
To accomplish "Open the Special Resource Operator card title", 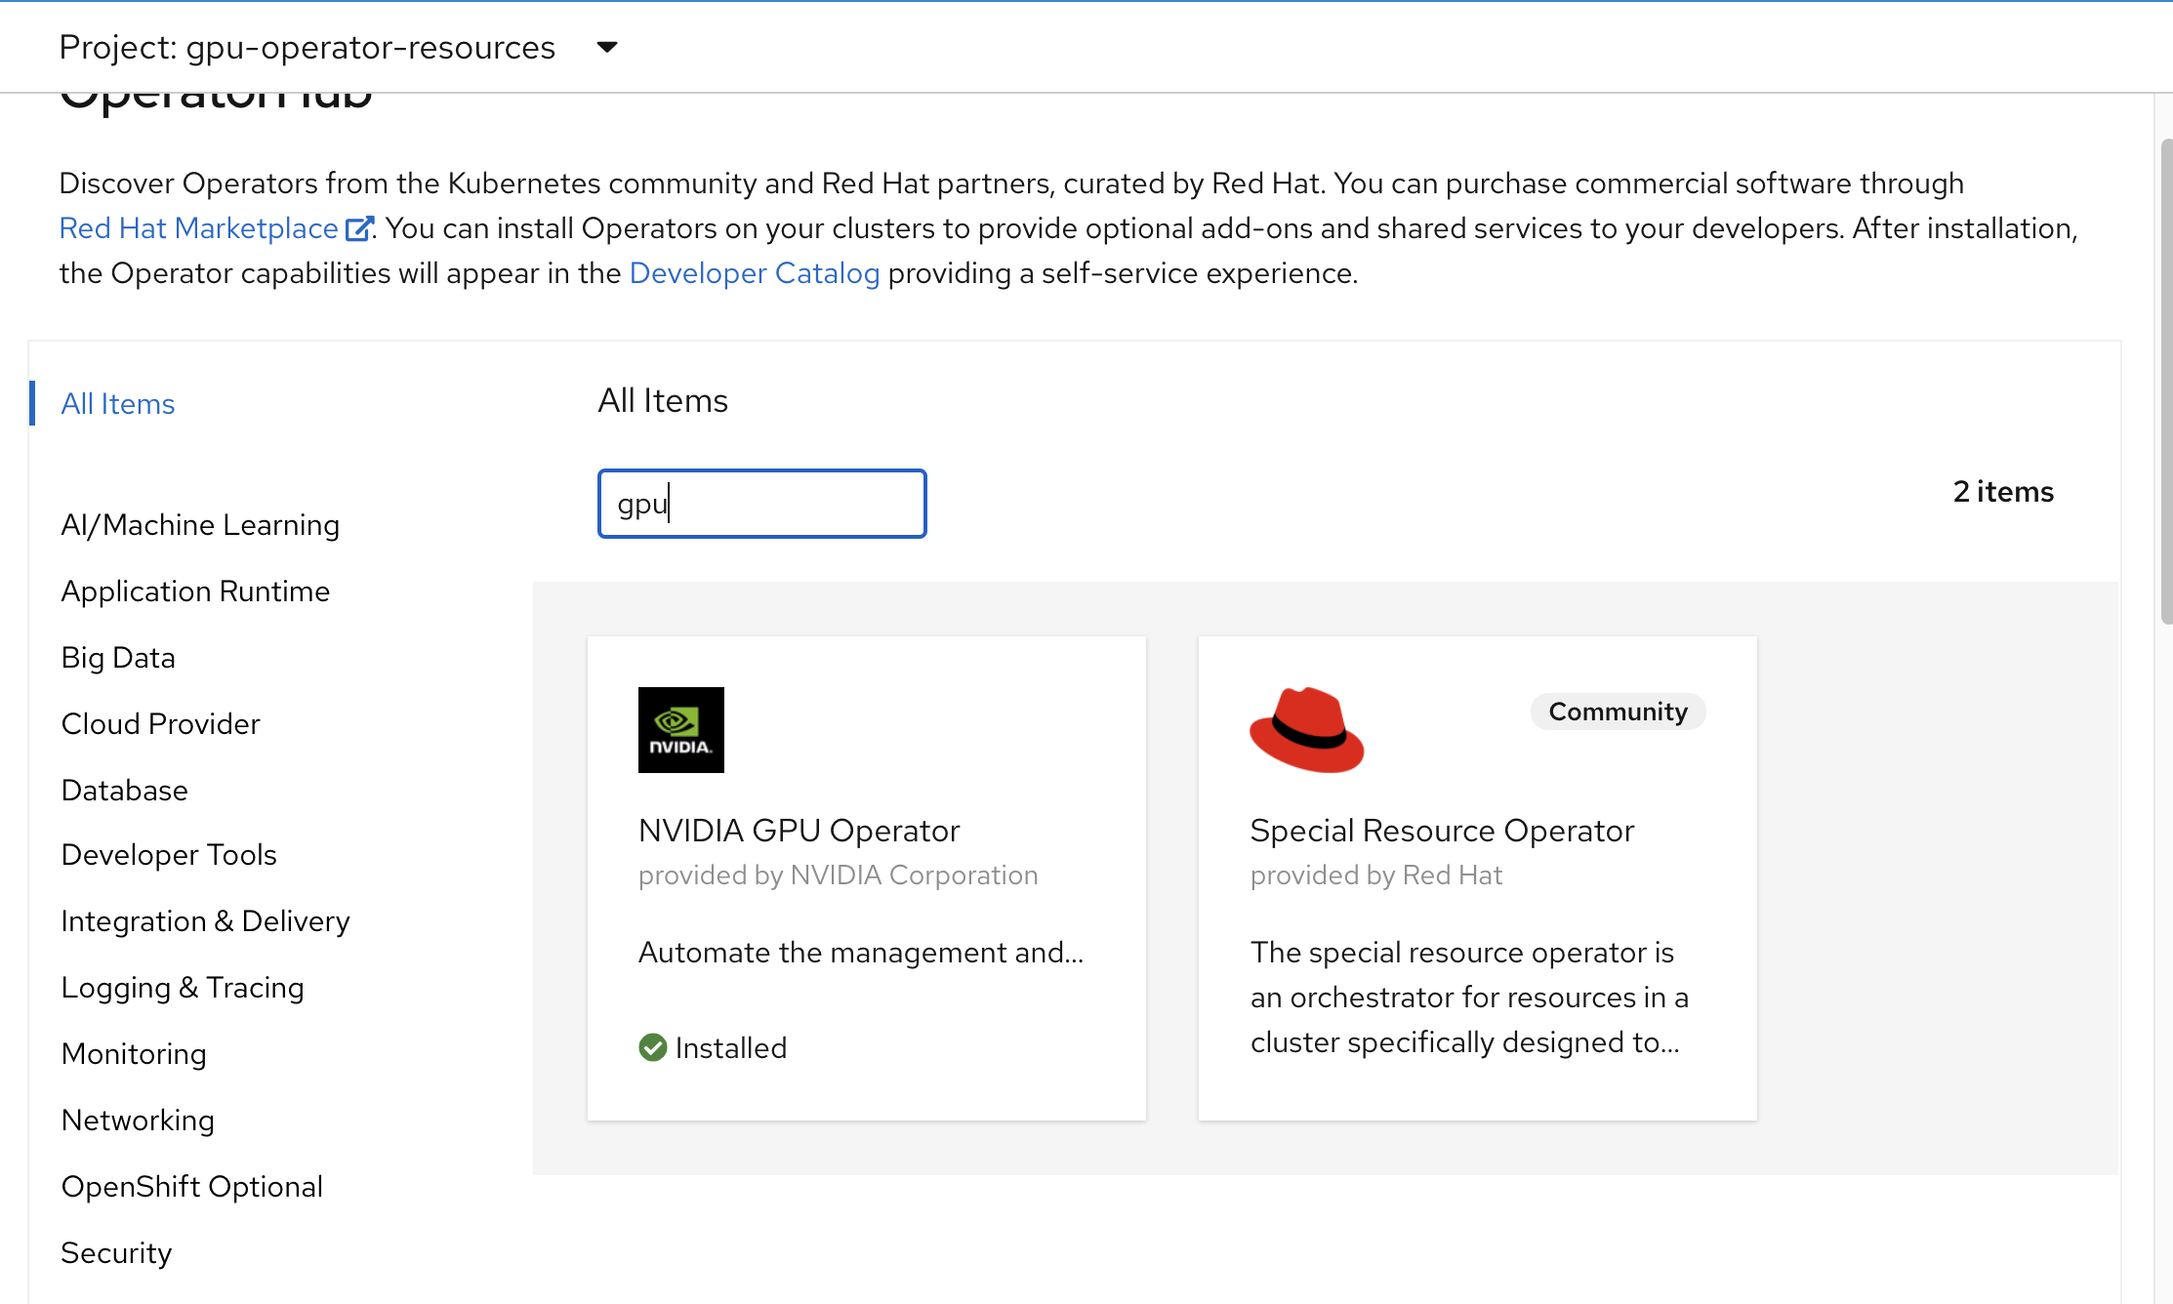I will (1442, 831).
